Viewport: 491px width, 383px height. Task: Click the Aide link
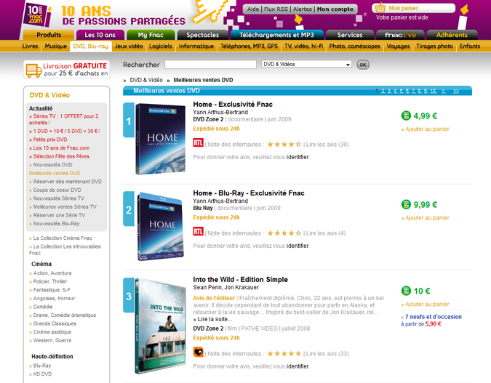[253, 9]
